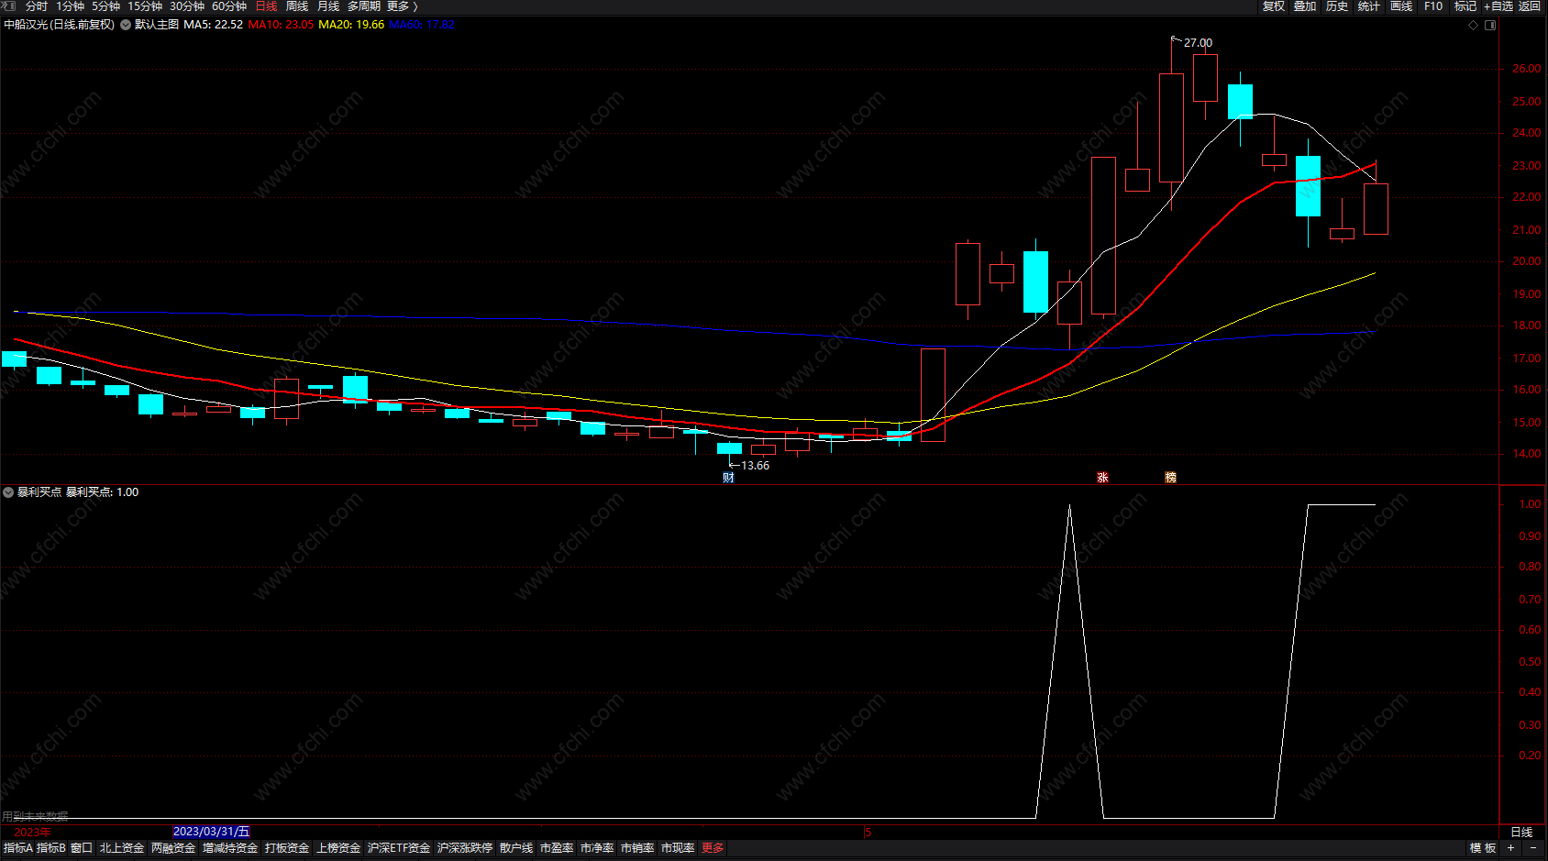Image resolution: width=1548 pixels, height=861 pixels.
Task: Open the 日线 period selector at bottom right
Action: pos(1521,832)
